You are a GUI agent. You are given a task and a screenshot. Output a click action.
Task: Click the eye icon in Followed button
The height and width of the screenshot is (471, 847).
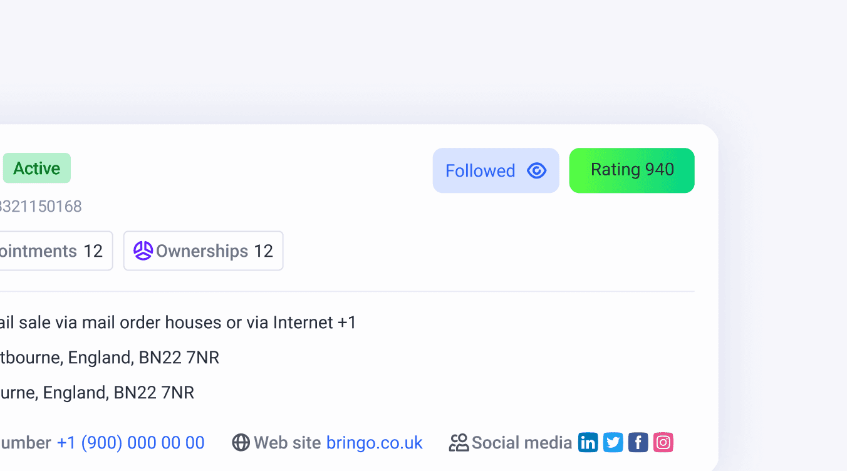537,170
